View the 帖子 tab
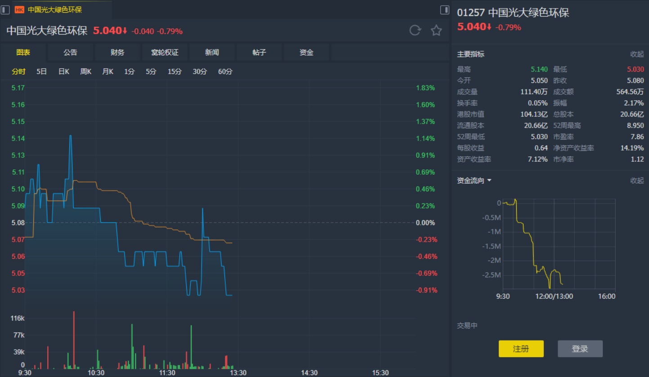 click(x=260, y=53)
